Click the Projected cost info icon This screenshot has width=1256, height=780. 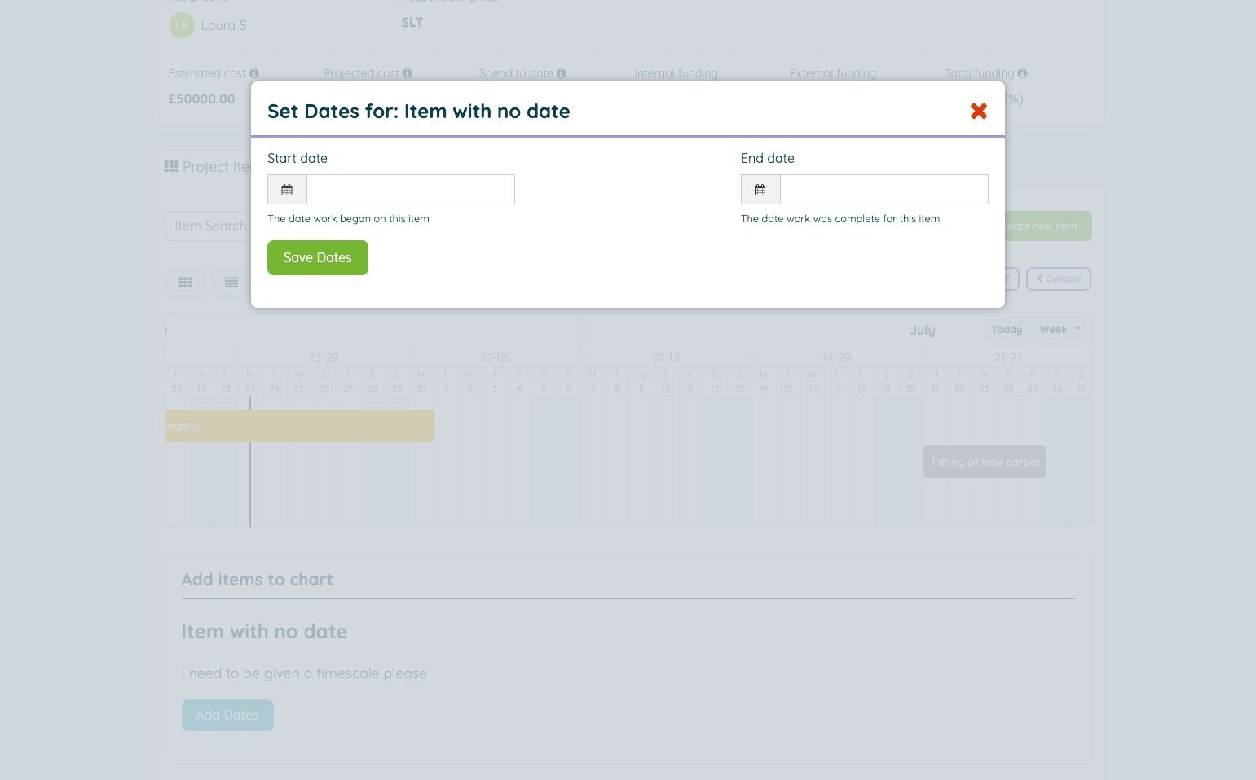408,73
